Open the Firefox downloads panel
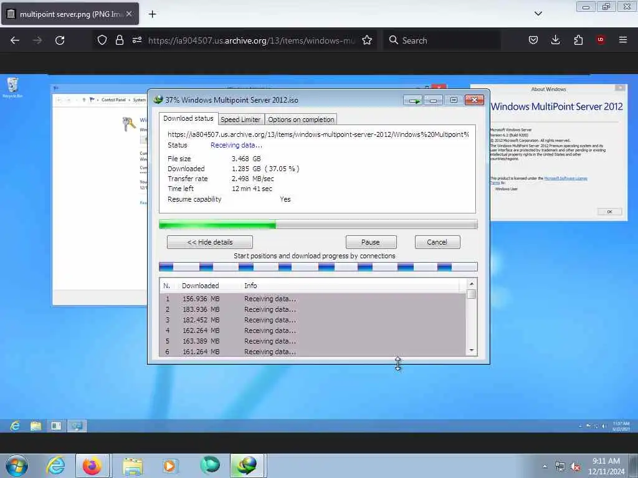638x478 pixels. 555,40
